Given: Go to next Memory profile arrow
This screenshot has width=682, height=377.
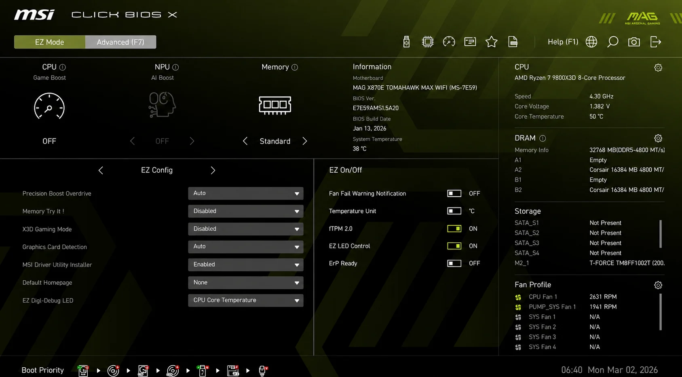Looking at the screenshot, I should (x=305, y=141).
